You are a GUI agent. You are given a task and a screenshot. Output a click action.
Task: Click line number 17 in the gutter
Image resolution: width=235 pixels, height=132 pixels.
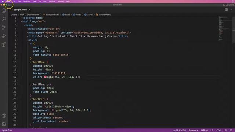point(15,77)
